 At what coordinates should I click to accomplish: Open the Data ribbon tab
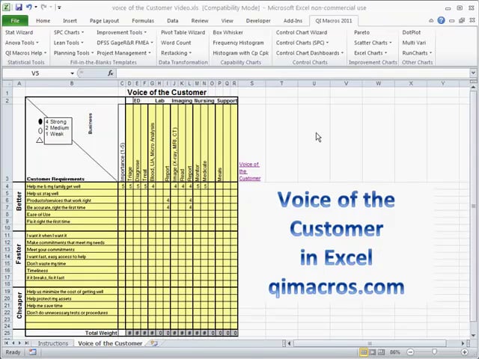pyautogui.click(x=173, y=21)
